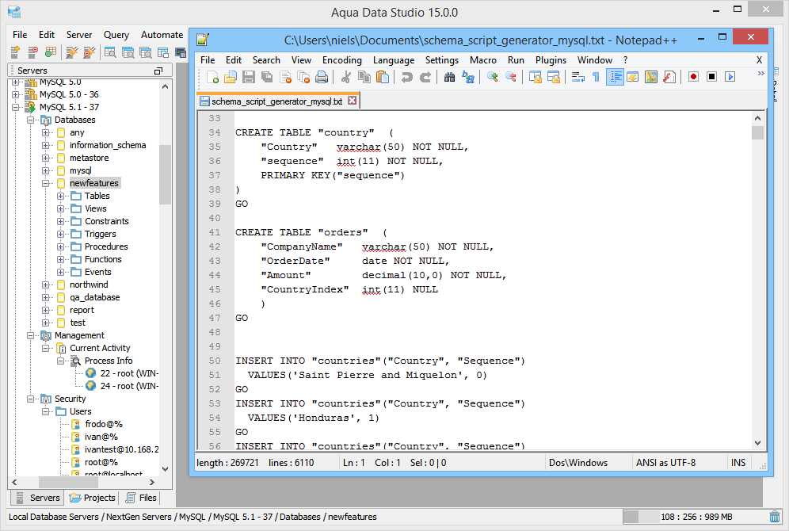The image size is (789, 531).
Task: Click the New document icon in Notepad++
Action: coord(212,77)
